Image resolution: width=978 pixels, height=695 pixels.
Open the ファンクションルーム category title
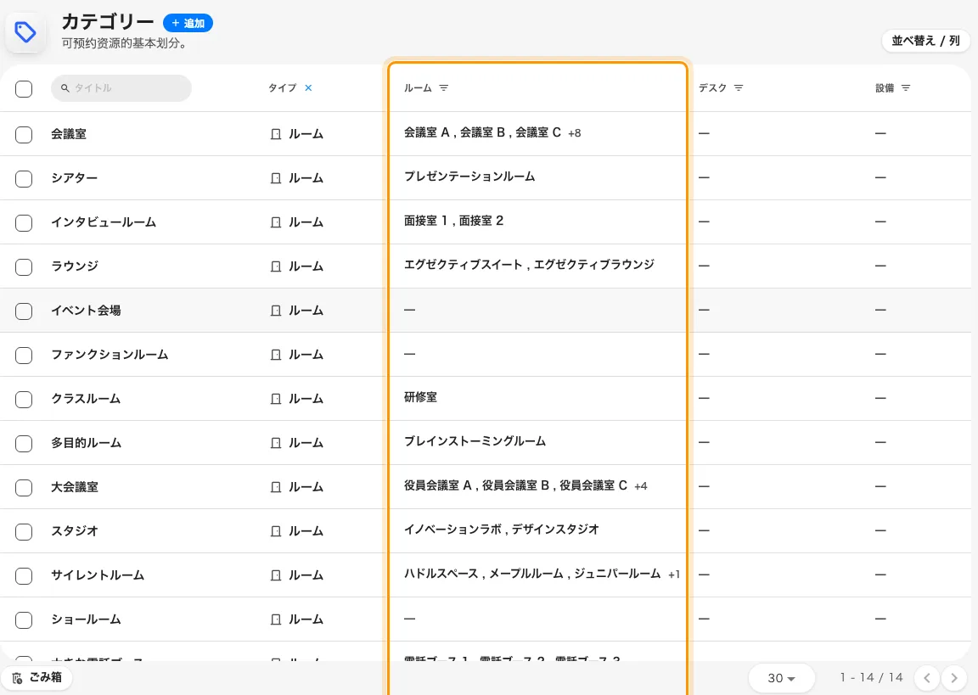[x=110, y=355]
